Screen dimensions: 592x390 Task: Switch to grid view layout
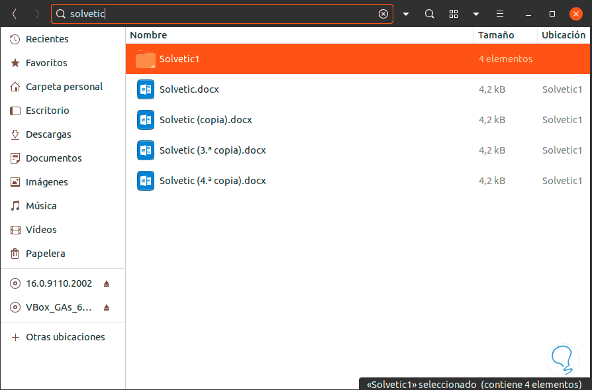[x=453, y=13]
